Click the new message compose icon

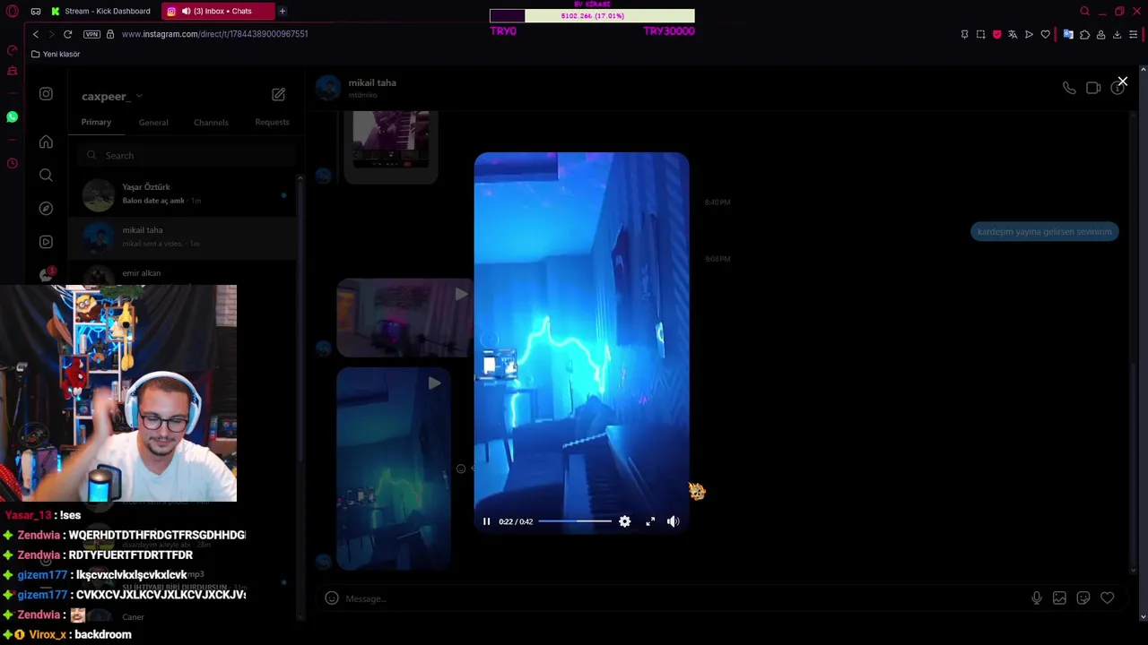(279, 94)
